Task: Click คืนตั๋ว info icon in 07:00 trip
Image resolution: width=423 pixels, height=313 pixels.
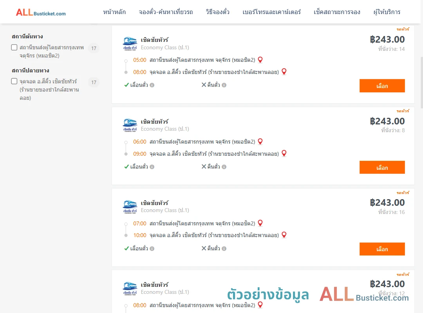Action: point(224,248)
